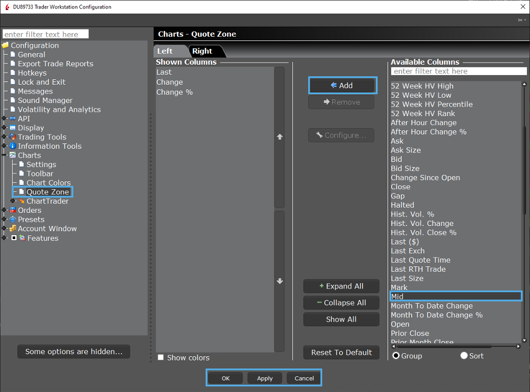
Task: Click the Show All button
Action: point(341,319)
